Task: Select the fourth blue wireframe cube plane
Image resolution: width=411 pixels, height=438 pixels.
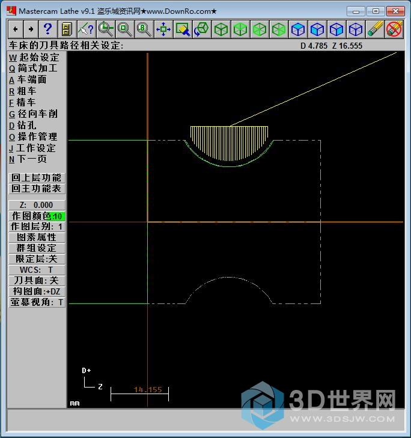Action: pos(356,29)
